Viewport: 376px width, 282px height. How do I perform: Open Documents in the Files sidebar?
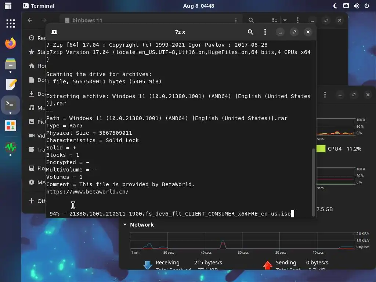37,80
